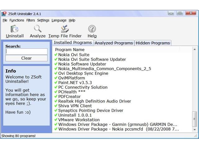Click the ZSoft Uninstaller title bar icon
The image size is (199, 149).
point(4,14)
